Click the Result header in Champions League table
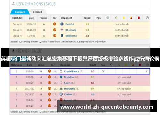The height and width of the screenshot is (115, 160). coord(87,18)
